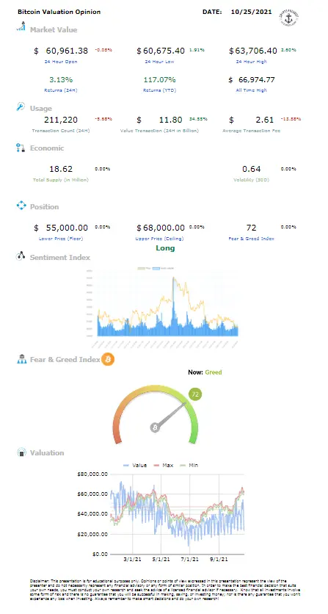328x614 pixels.
Task: Click the orange Bitcoin coin icon
Action: click(x=108, y=359)
